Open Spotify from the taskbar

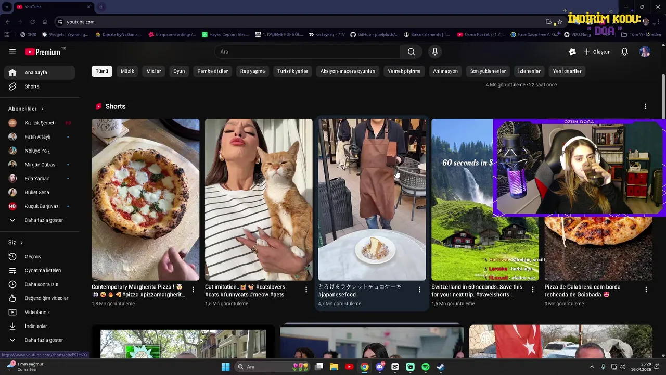point(426,367)
